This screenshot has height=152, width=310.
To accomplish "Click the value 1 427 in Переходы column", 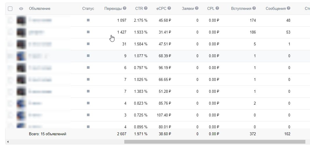I will (122, 32).
